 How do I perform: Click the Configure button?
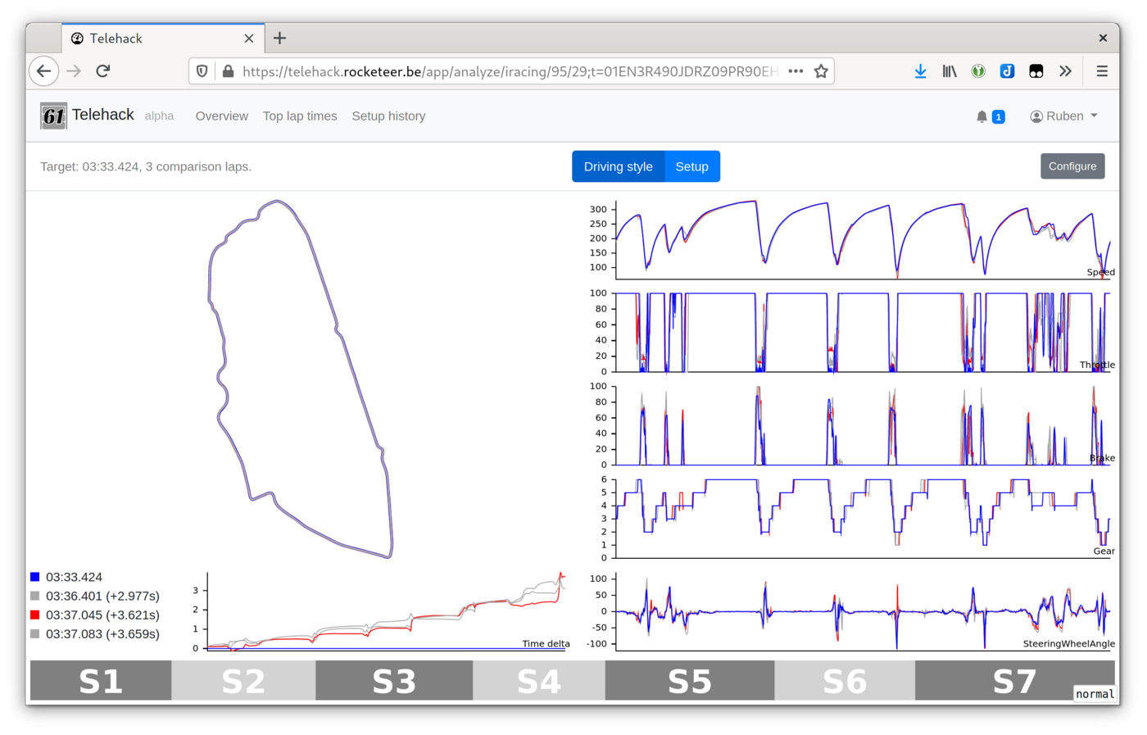point(1072,166)
